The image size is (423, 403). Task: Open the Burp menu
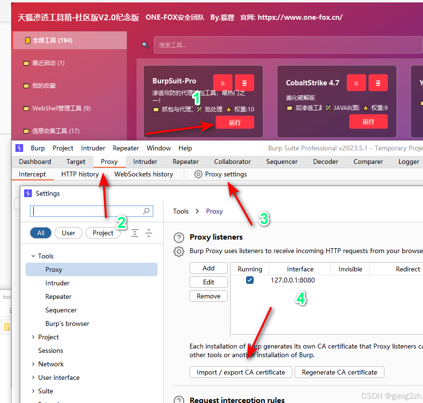tap(38, 148)
